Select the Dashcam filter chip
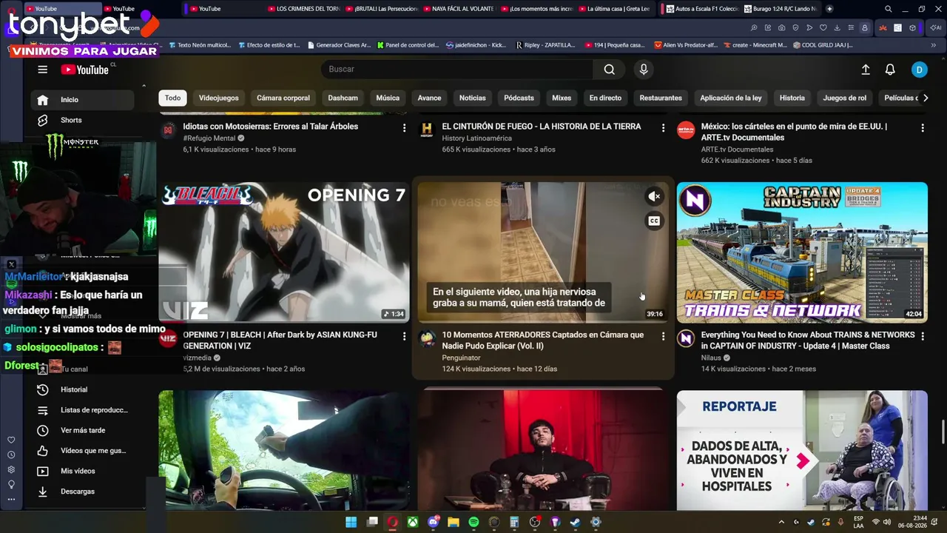Image resolution: width=947 pixels, height=533 pixels. coord(343,98)
